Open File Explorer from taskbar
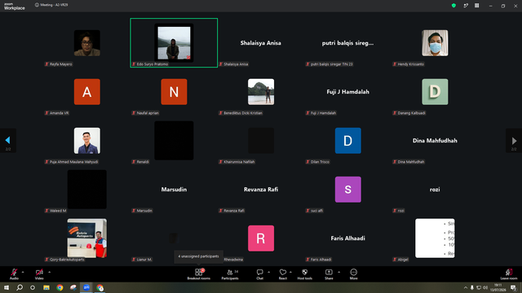Viewport: 522px width, 293px height. tap(46, 287)
